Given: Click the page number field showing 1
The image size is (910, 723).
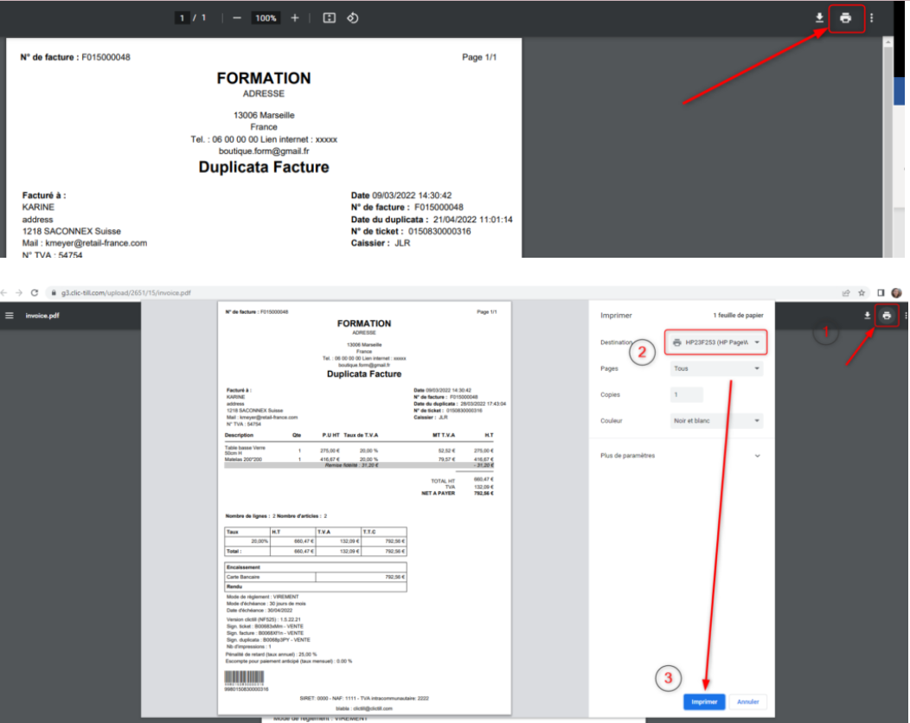Looking at the screenshot, I should tap(182, 18).
